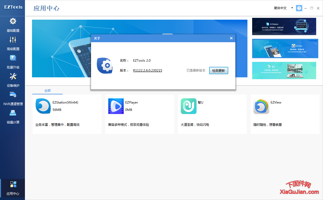The image size is (323, 200).
Task: Click the EZTools logo in sidebar header
Action: coord(13,7)
